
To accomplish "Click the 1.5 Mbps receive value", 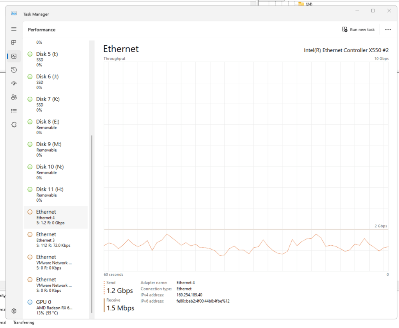I will point(121,308).
